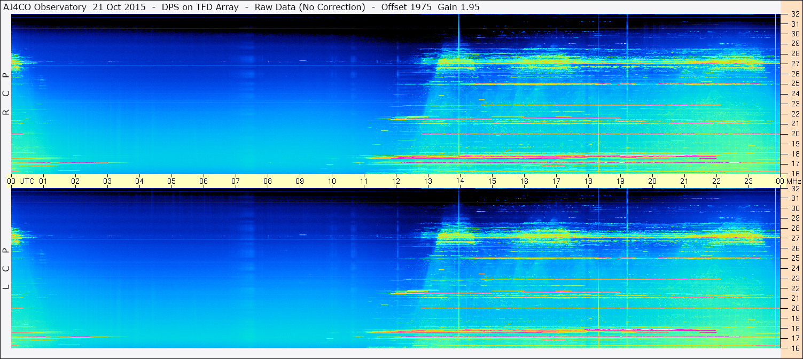Select the 08 hour marker on time axis
This screenshot has height=359, width=803.
(268, 181)
